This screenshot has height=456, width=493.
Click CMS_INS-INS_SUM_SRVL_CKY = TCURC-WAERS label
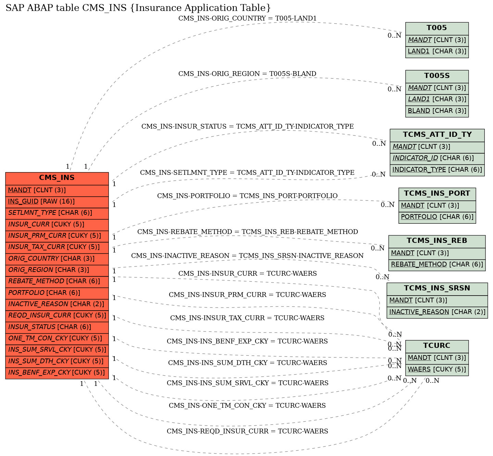click(248, 383)
